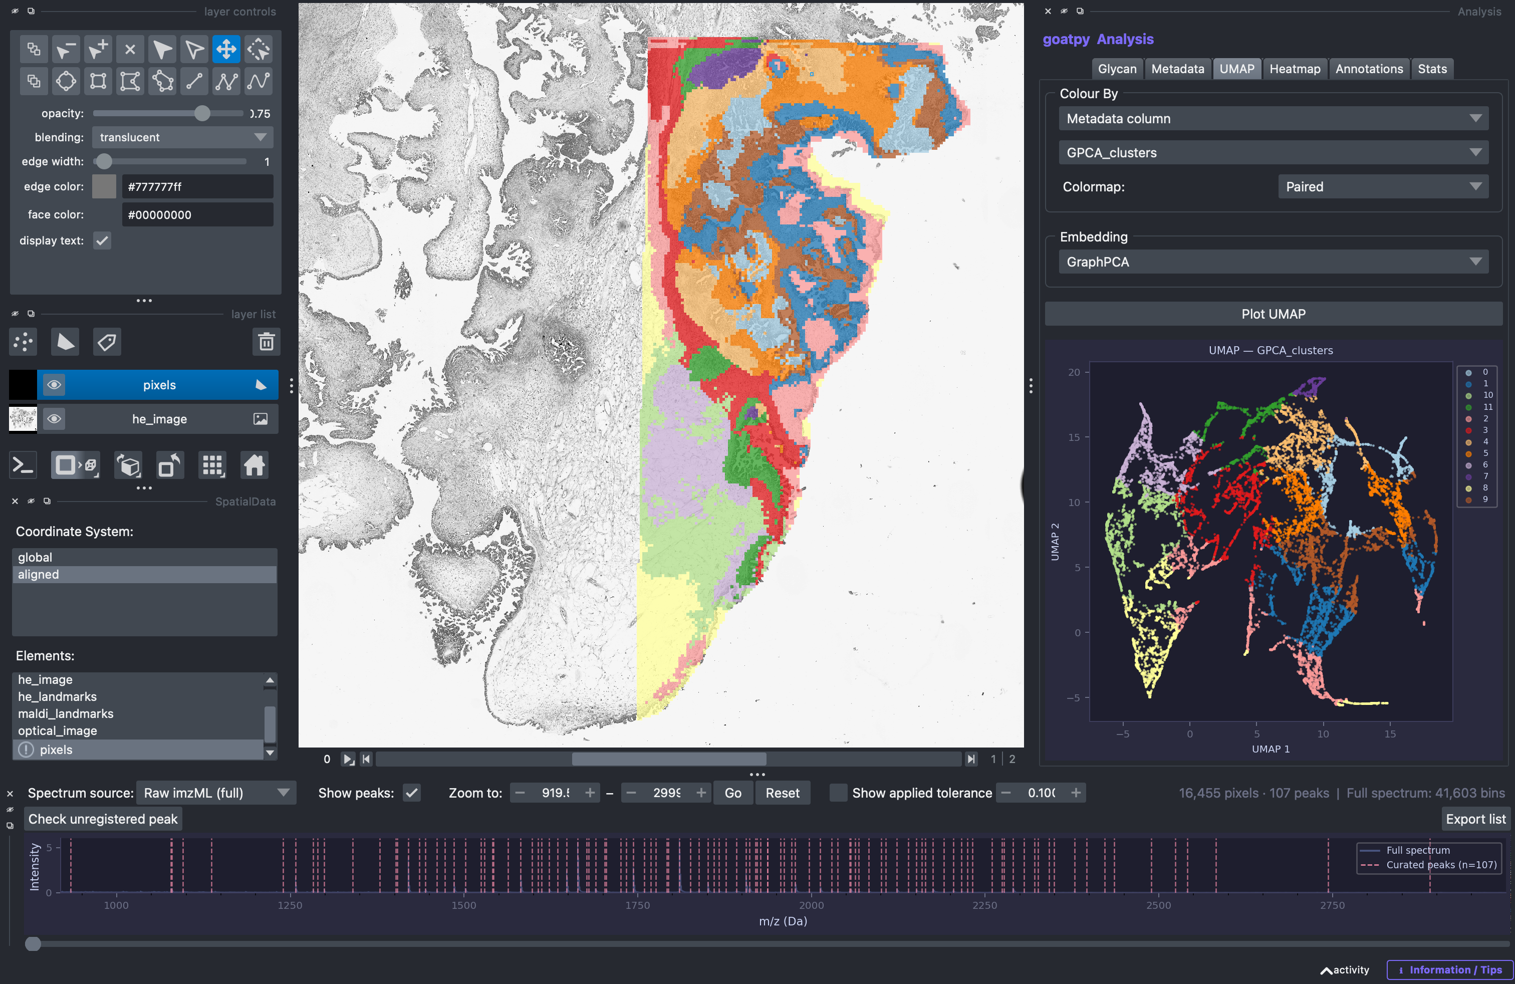Click Check unregistered peak button
Viewport: 1515px width, 984px height.
[x=103, y=819]
